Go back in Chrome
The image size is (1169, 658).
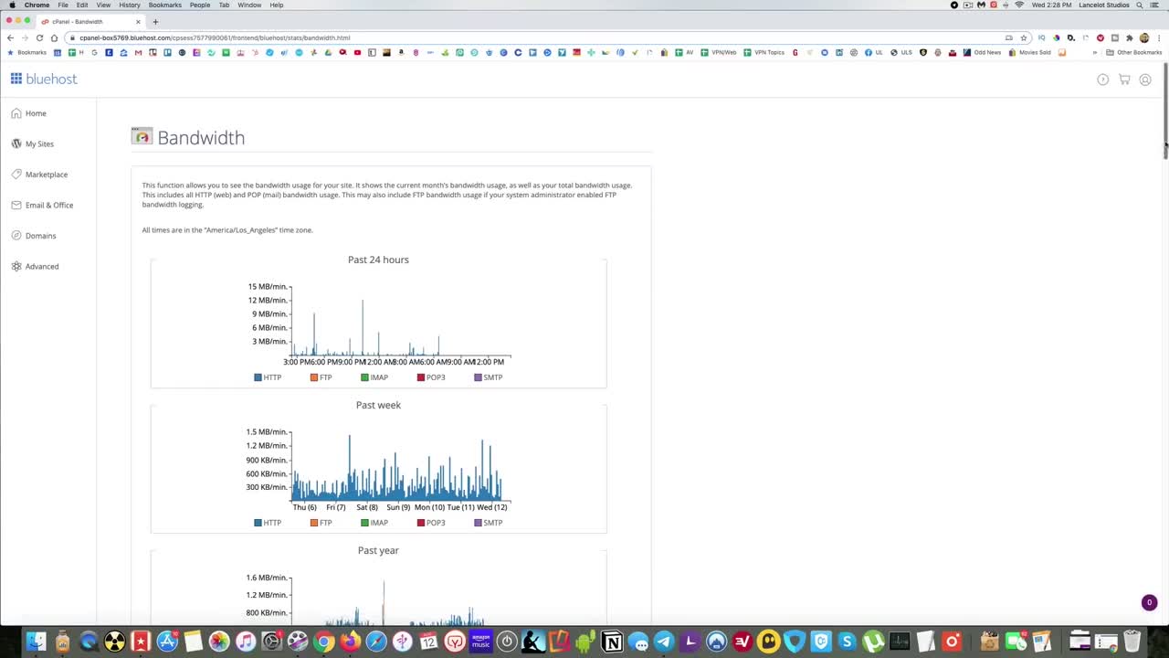10,37
